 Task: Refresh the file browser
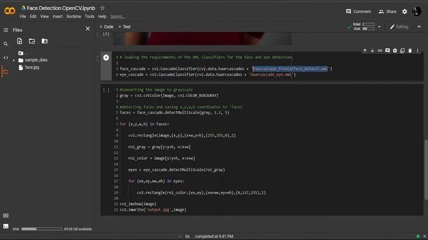(32, 41)
